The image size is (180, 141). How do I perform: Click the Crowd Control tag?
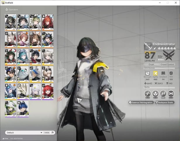(167, 64)
